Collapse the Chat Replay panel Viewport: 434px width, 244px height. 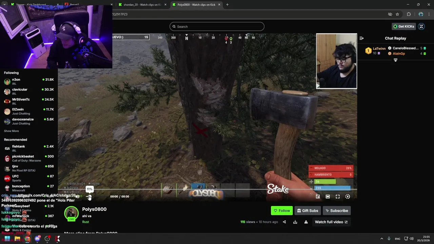coord(361,38)
